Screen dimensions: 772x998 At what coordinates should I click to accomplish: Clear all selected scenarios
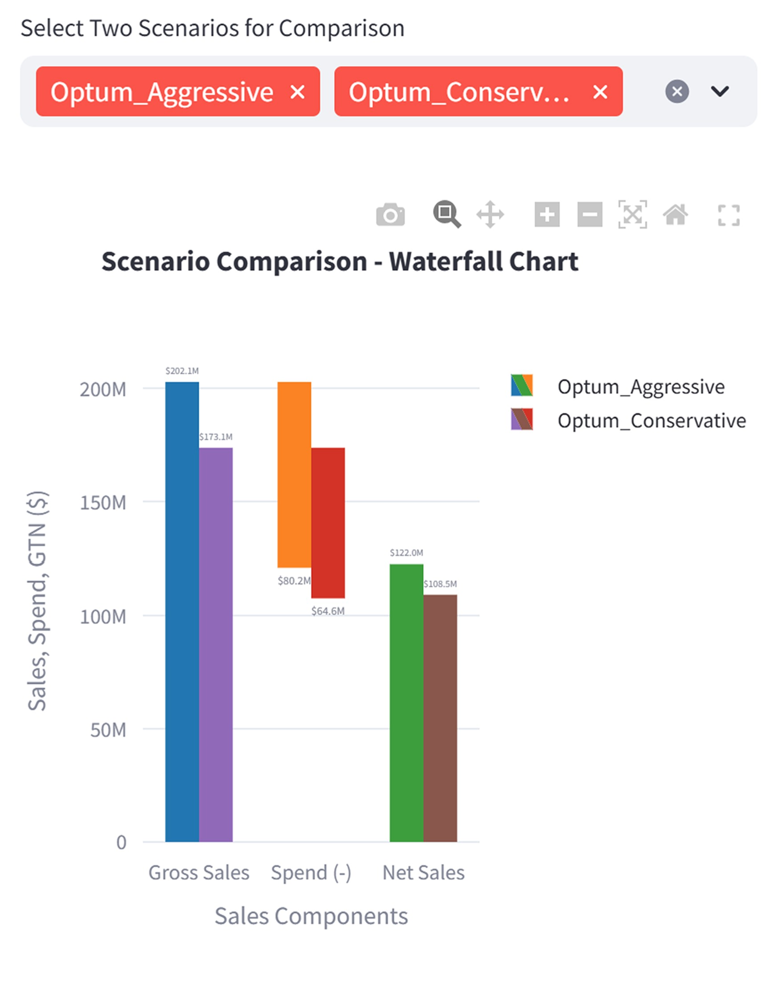click(x=676, y=92)
